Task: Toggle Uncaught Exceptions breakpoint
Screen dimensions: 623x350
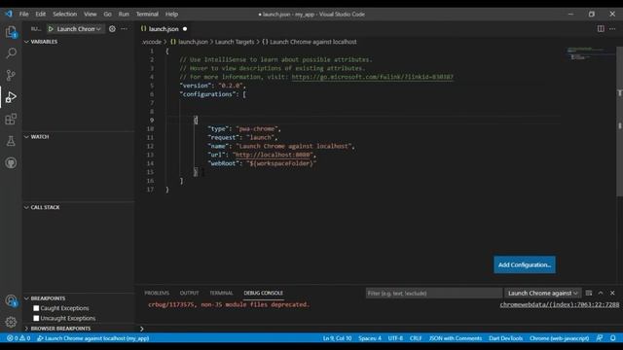Action: (x=36, y=318)
